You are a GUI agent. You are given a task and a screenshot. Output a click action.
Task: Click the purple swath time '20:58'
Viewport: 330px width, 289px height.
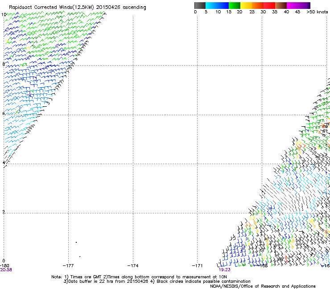(x=6, y=270)
